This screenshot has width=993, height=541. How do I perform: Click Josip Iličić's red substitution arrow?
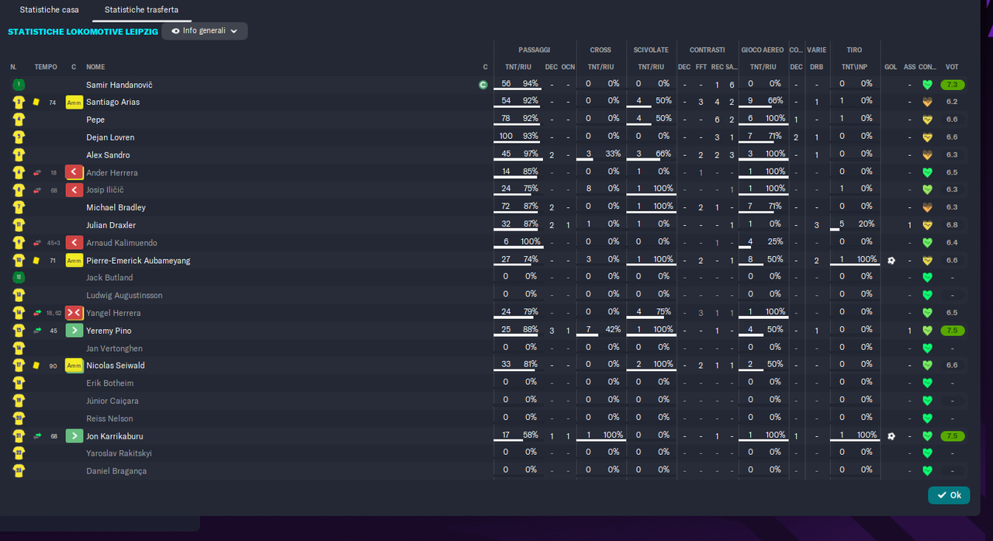(x=74, y=190)
